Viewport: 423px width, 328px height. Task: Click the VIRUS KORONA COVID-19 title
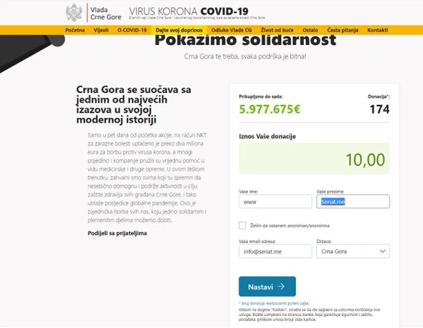(x=189, y=11)
